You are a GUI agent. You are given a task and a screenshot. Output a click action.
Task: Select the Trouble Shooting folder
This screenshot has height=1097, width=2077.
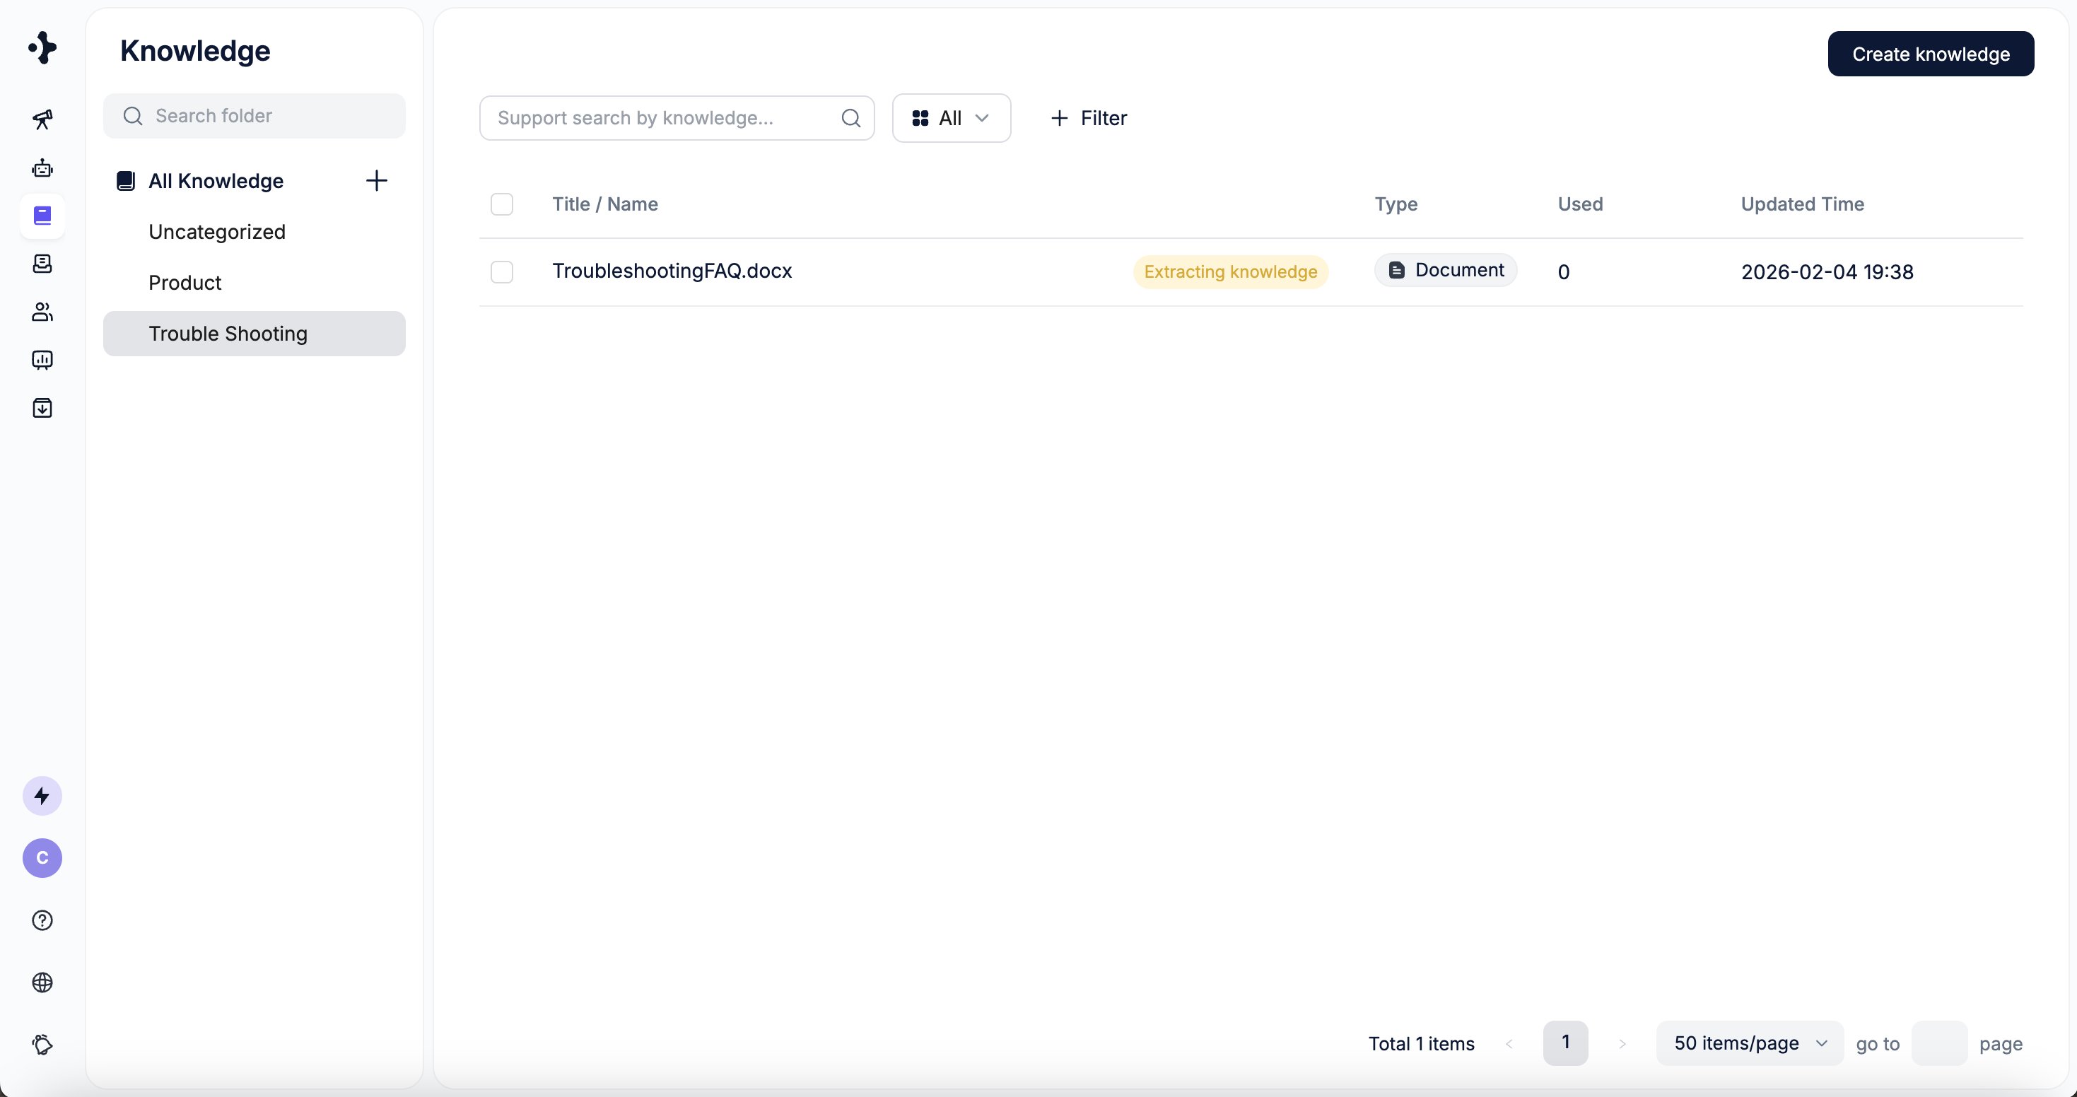pos(254,334)
